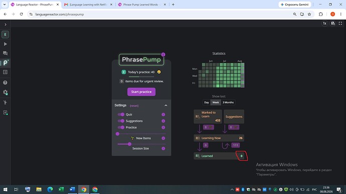The image size is (346, 194).
Task: Open the page zoom magnifier icon
Action: point(294,14)
